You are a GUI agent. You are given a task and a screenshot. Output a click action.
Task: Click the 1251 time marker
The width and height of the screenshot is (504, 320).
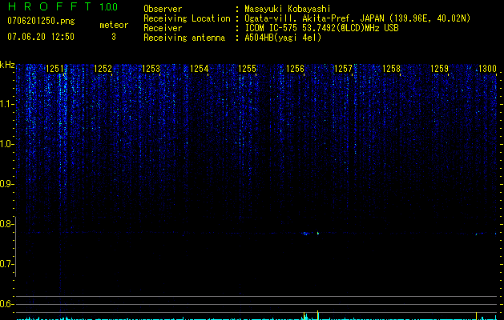tap(54, 69)
